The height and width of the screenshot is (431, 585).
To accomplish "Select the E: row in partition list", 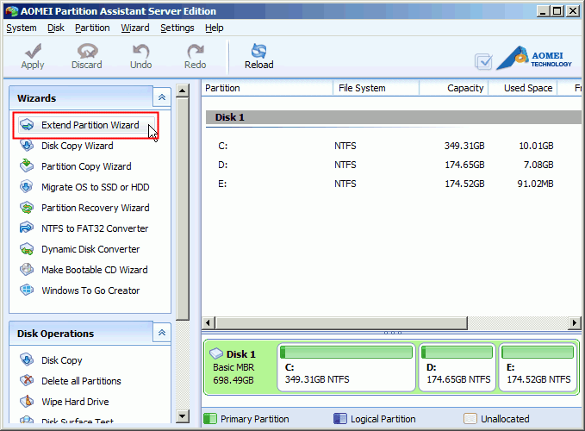I will coord(393,184).
